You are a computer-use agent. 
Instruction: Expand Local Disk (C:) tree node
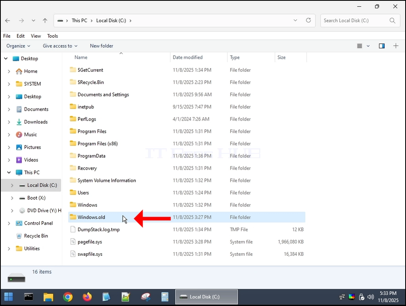12,185
